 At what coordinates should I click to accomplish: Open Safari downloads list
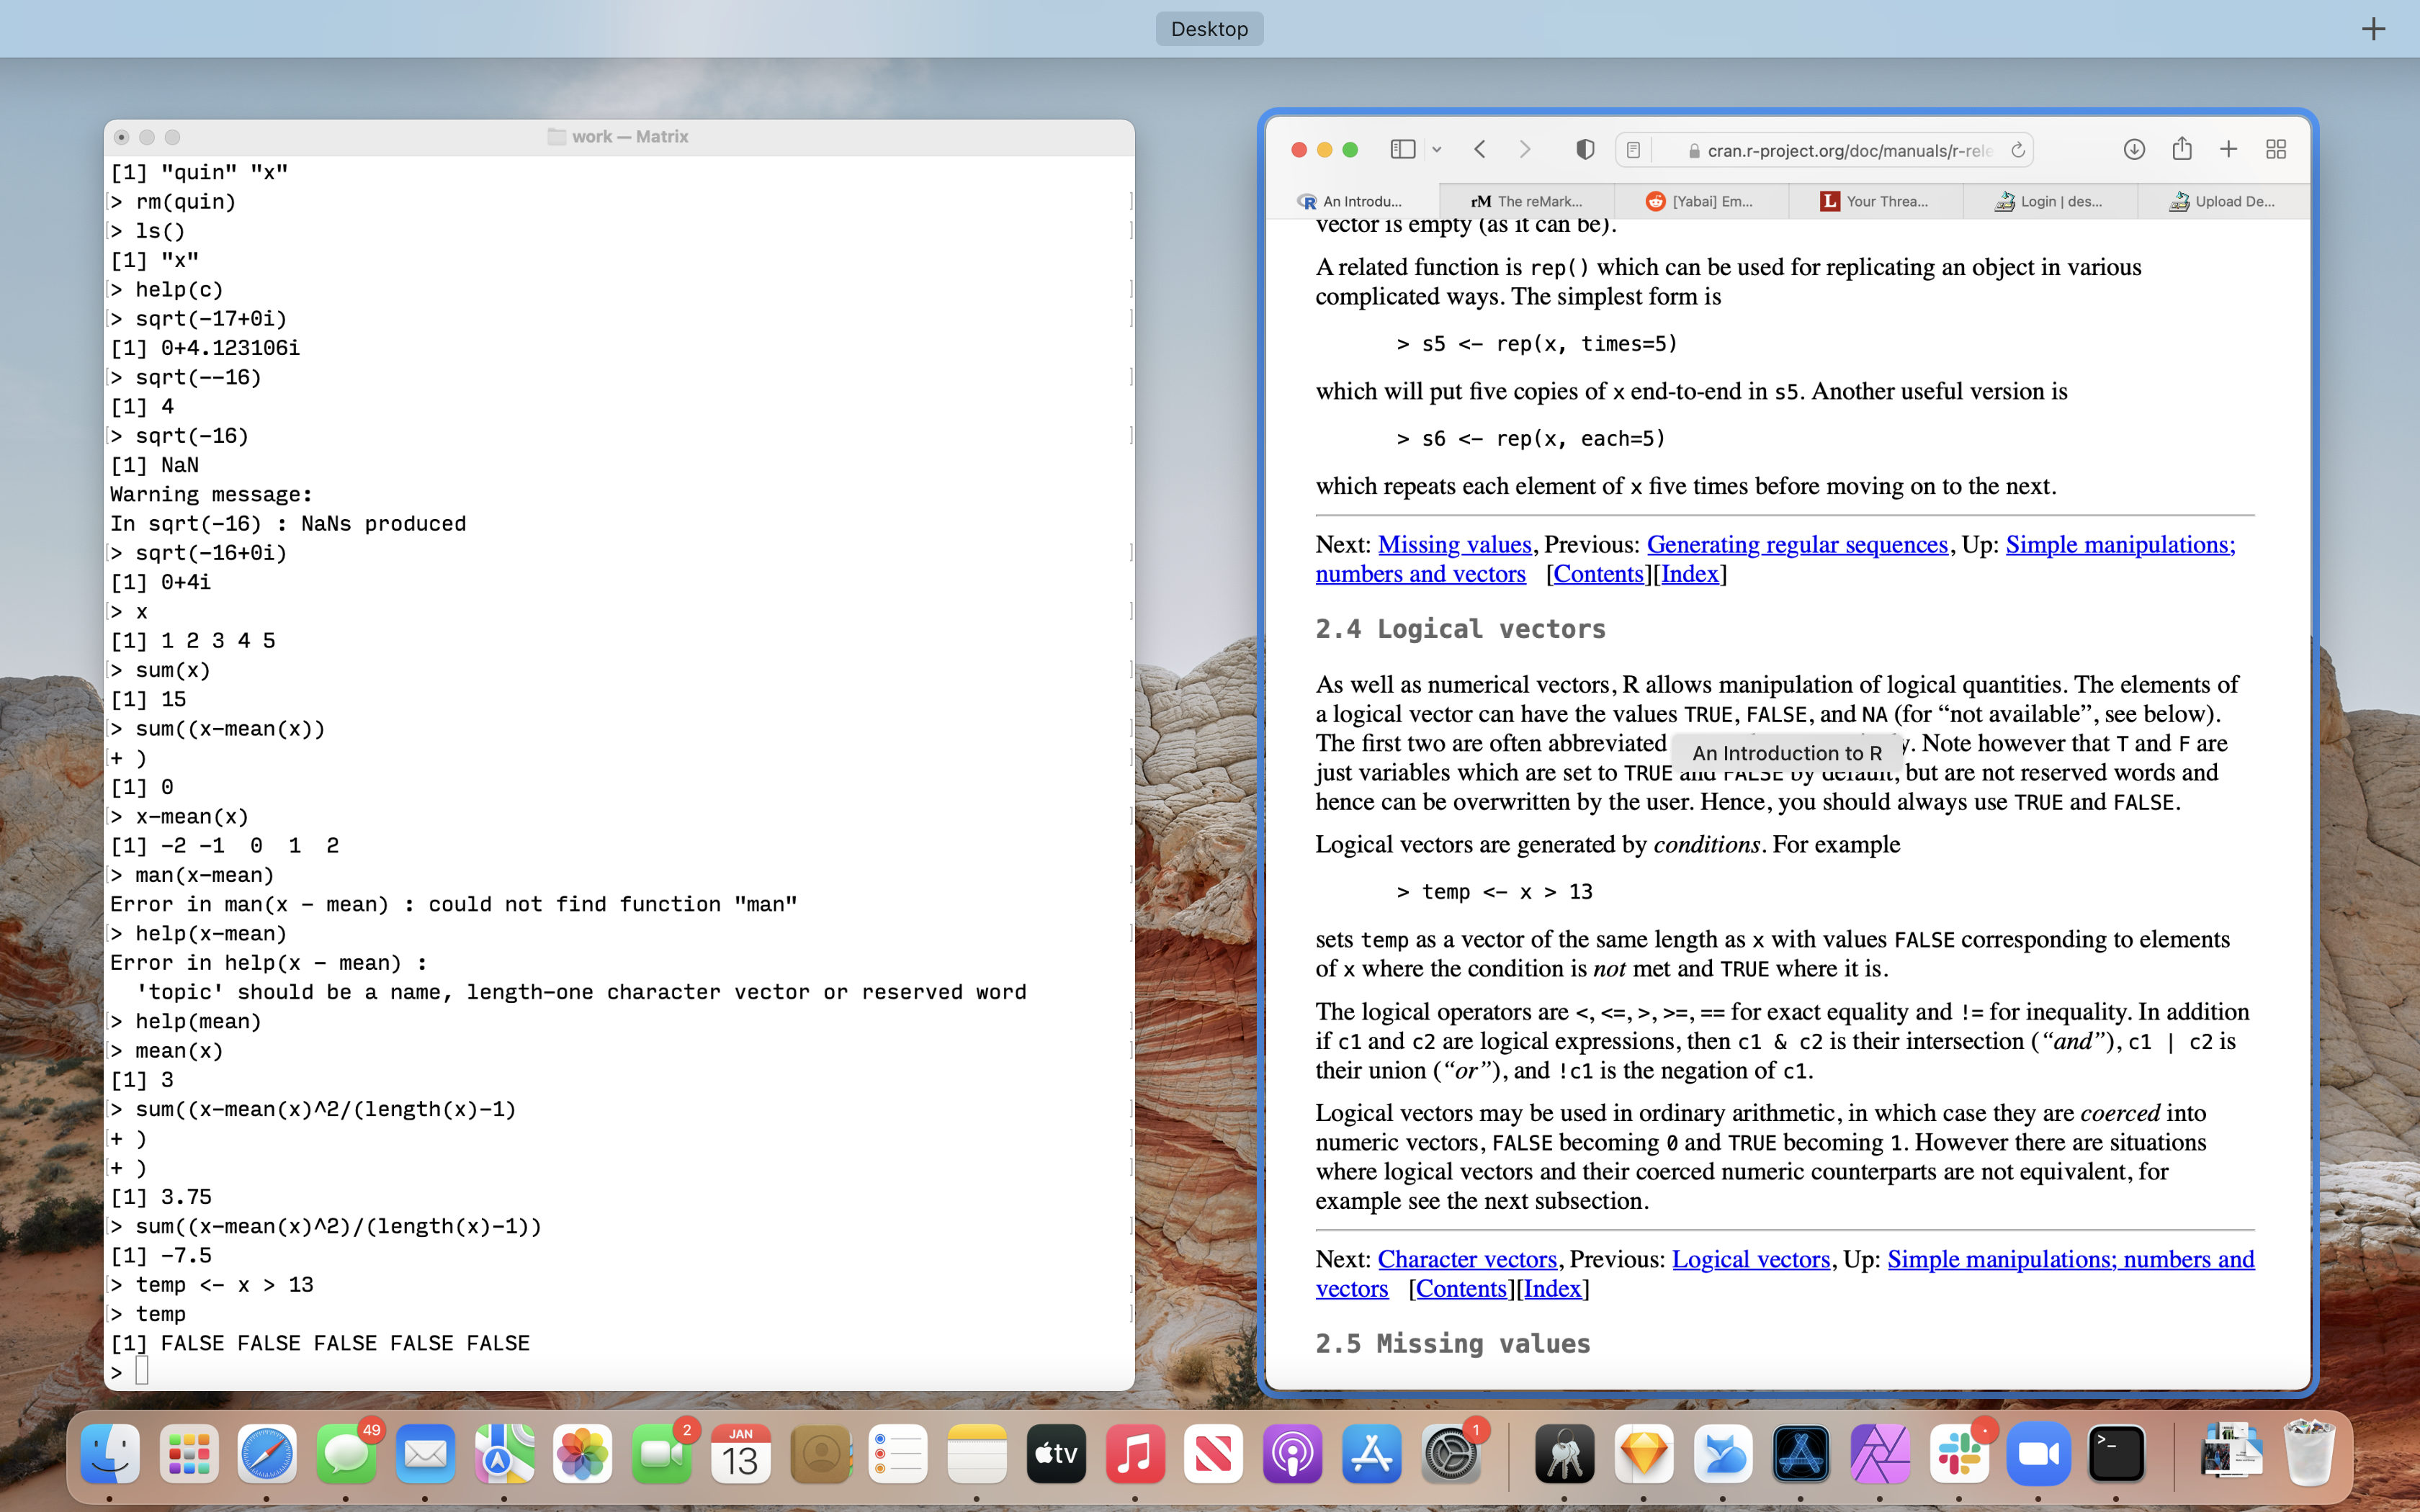click(x=2133, y=150)
